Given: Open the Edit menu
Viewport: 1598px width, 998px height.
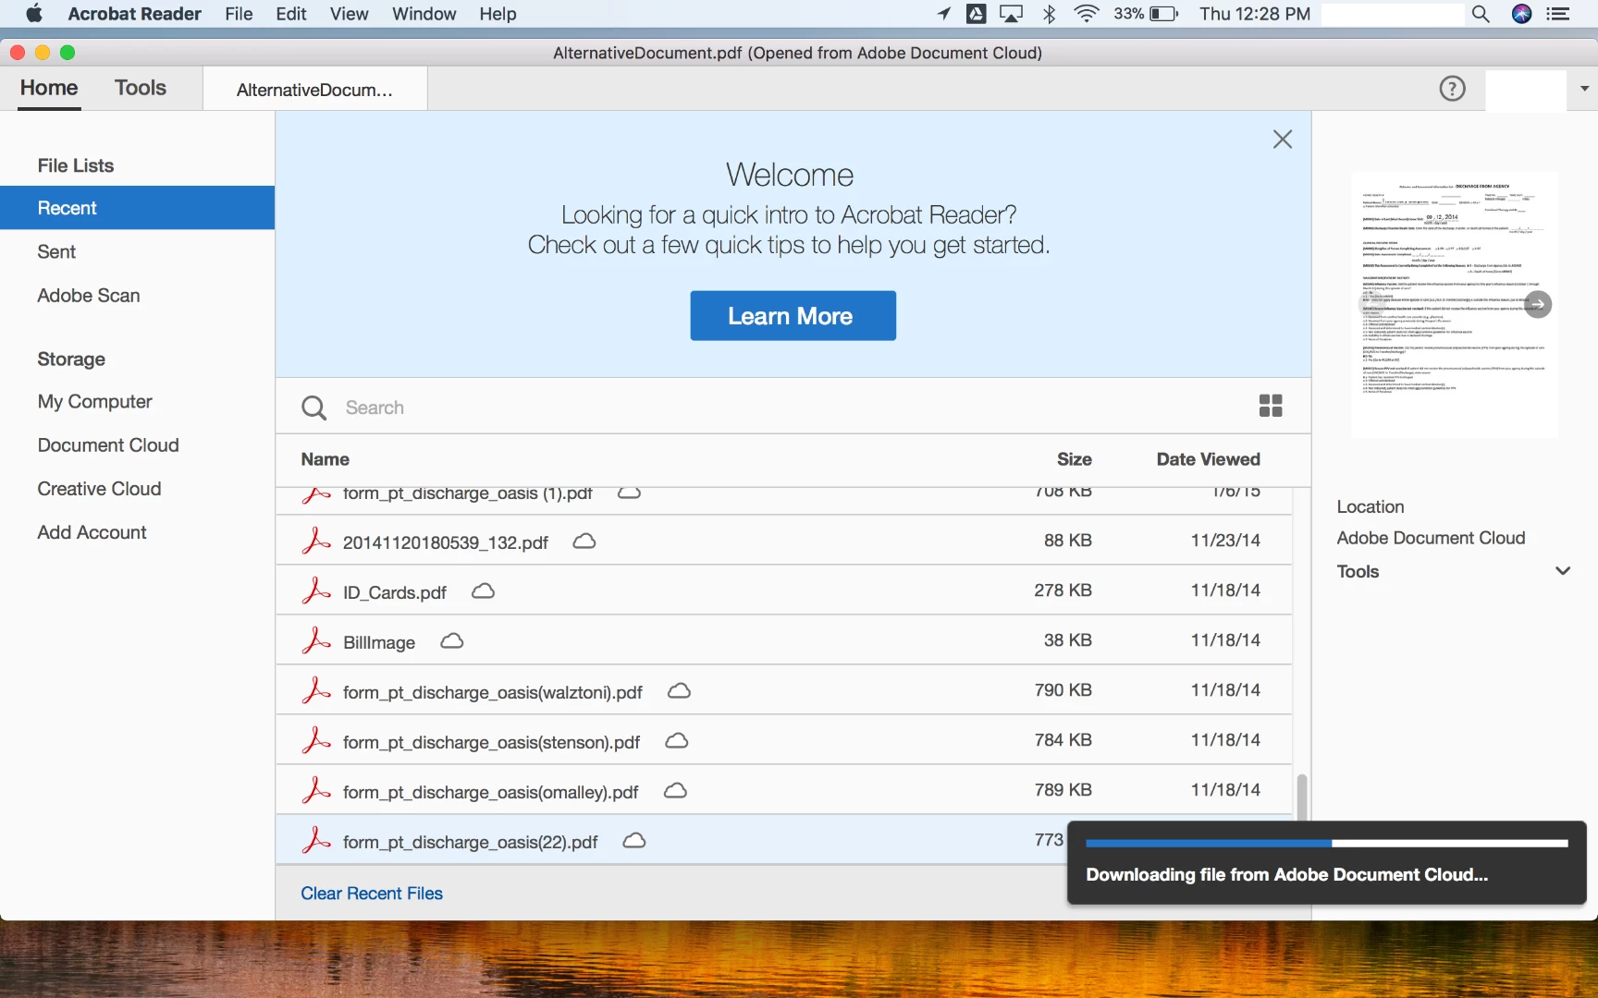Looking at the screenshot, I should pyautogui.click(x=291, y=14).
